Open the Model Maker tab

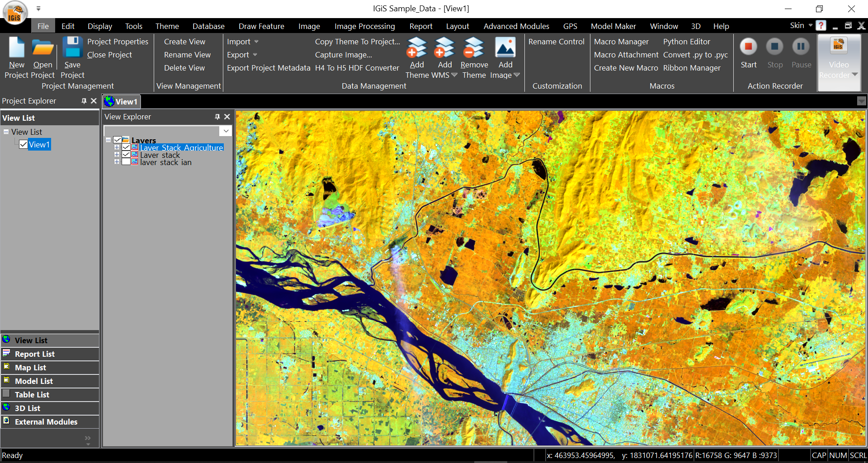(x=613, y=26)
